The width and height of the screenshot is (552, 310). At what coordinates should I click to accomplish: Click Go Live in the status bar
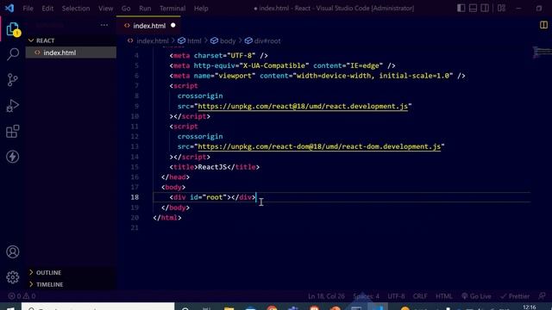(476, 296)
